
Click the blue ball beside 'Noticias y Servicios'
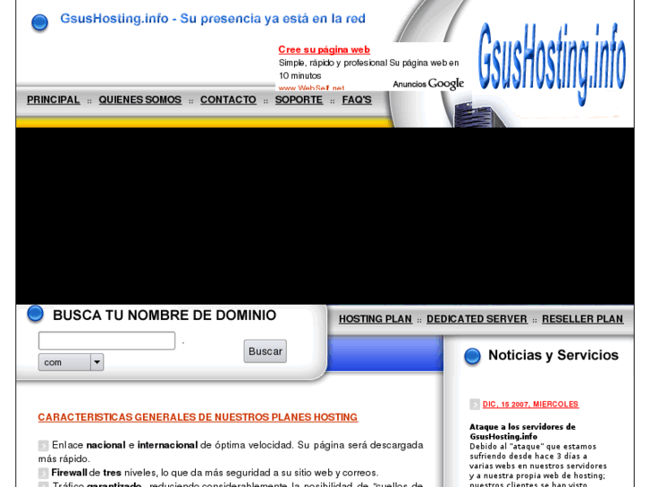(472, 356)
